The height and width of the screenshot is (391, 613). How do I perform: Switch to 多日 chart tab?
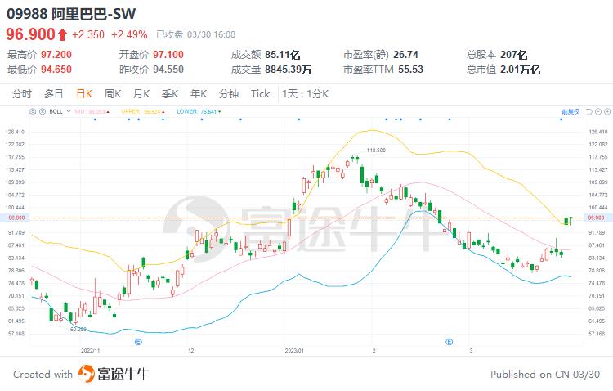coord(54,94)
